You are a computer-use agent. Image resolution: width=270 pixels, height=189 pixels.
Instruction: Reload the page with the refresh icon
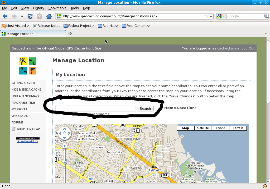pos(30,16)
